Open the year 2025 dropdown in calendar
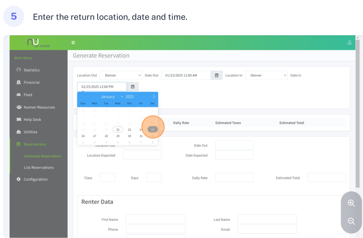Screen dimensions: 363x238 tap(128, 97)
